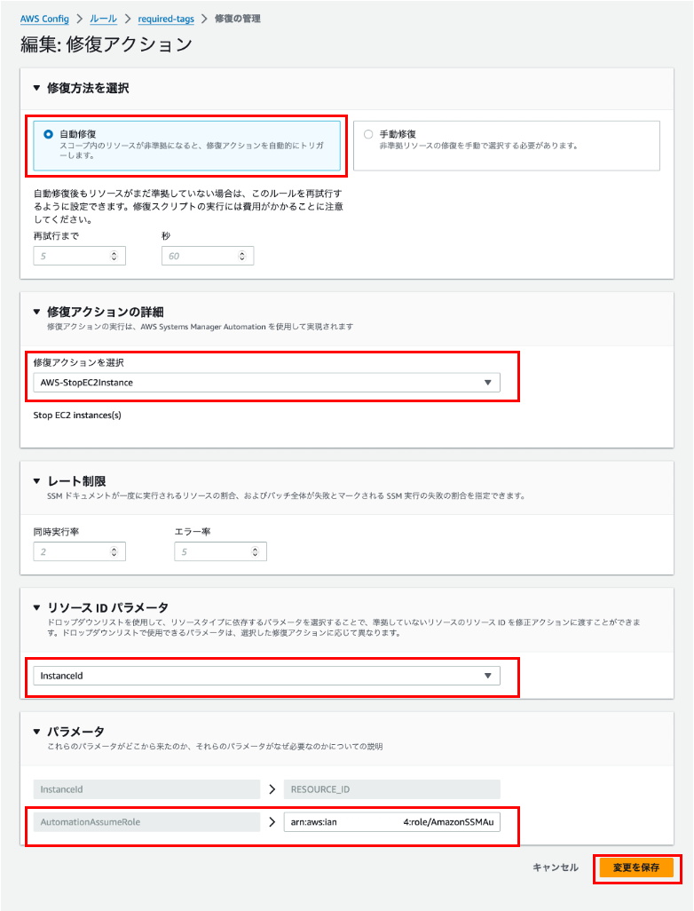Select the 自動修復 radio option
Viewport: 694px width, 911px height.
48,134
